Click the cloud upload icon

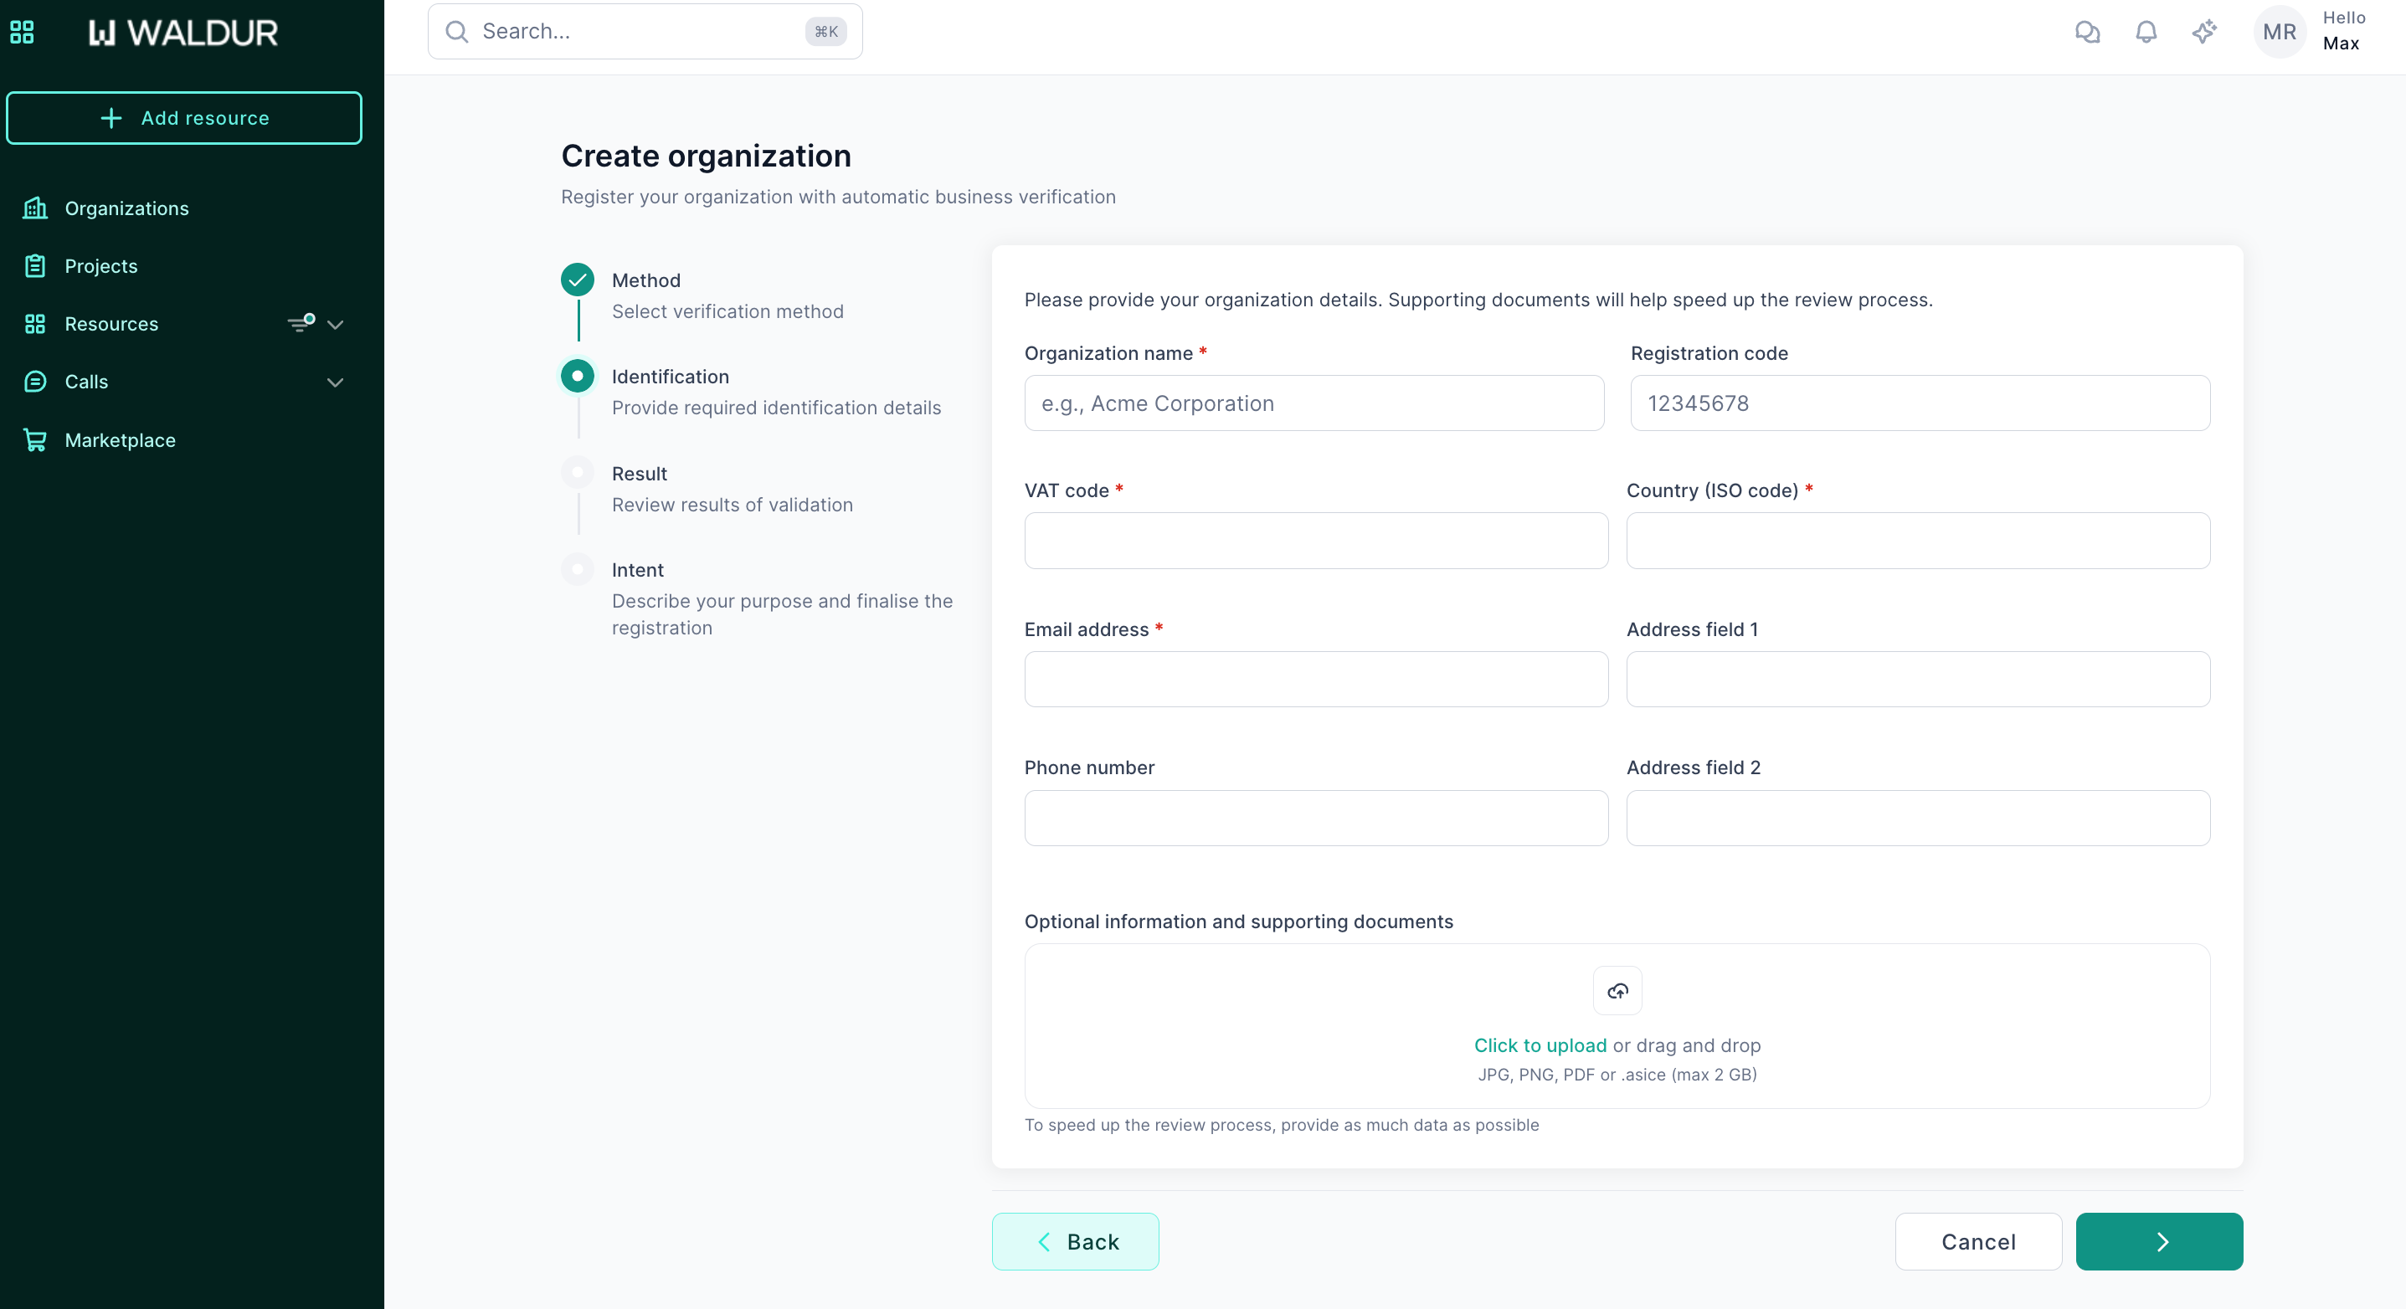(1617, 991)
